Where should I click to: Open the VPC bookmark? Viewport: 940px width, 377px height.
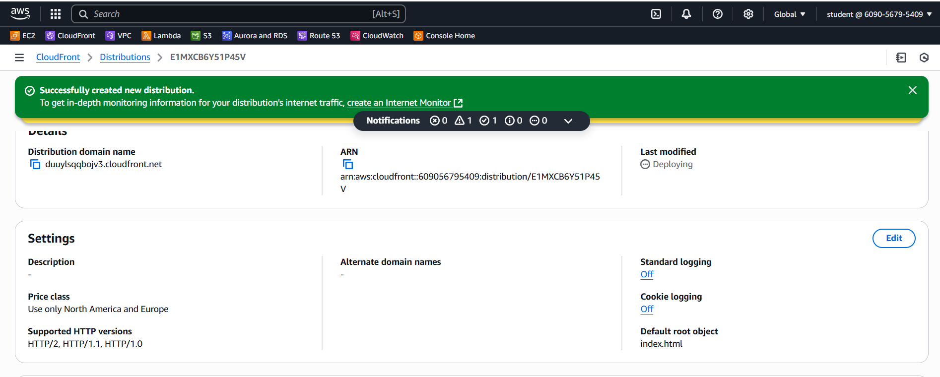point(119,36)
